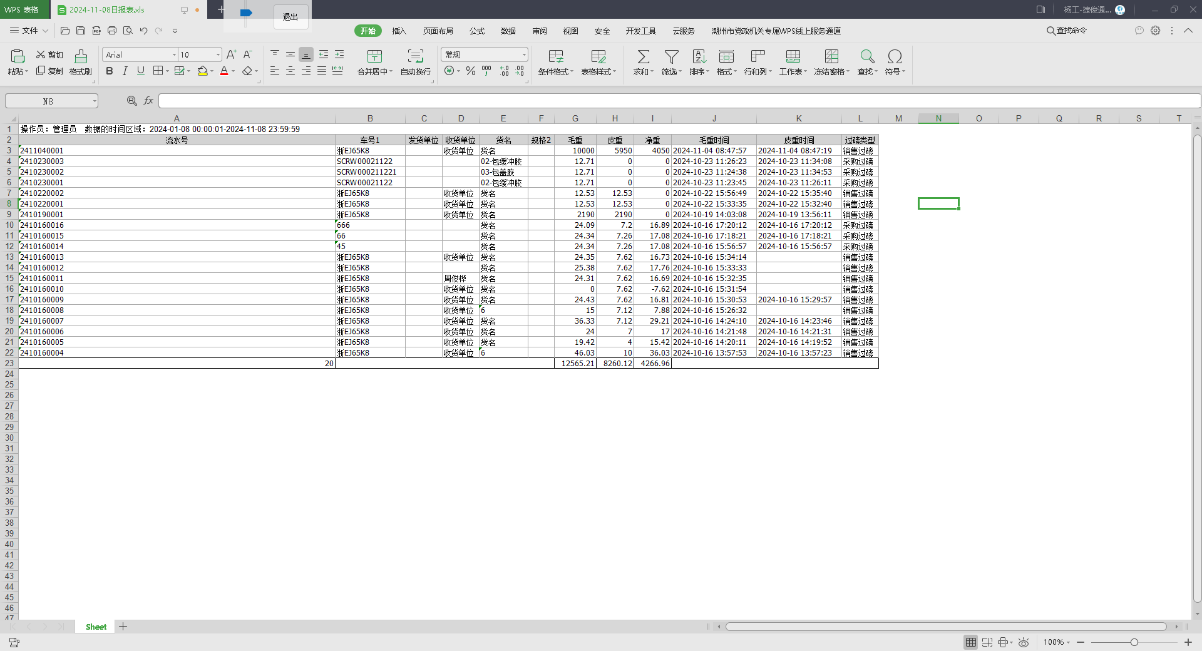Image resolution: width=1202 pixels, height=651 pixels.
Task: Switch to page break preview view
Action: [987, 642]
